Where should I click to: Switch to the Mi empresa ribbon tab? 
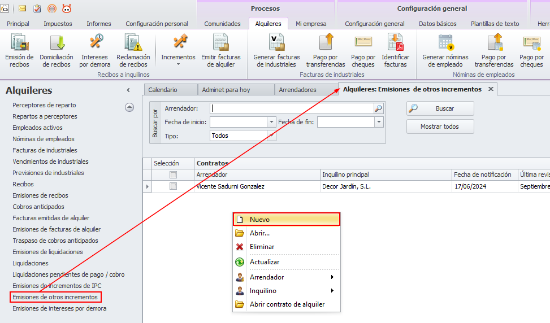pyautogui.click(x=311, y=24)
